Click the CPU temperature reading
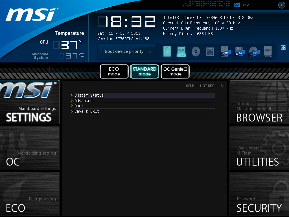 pyautogui.click(x=68, y=45)
